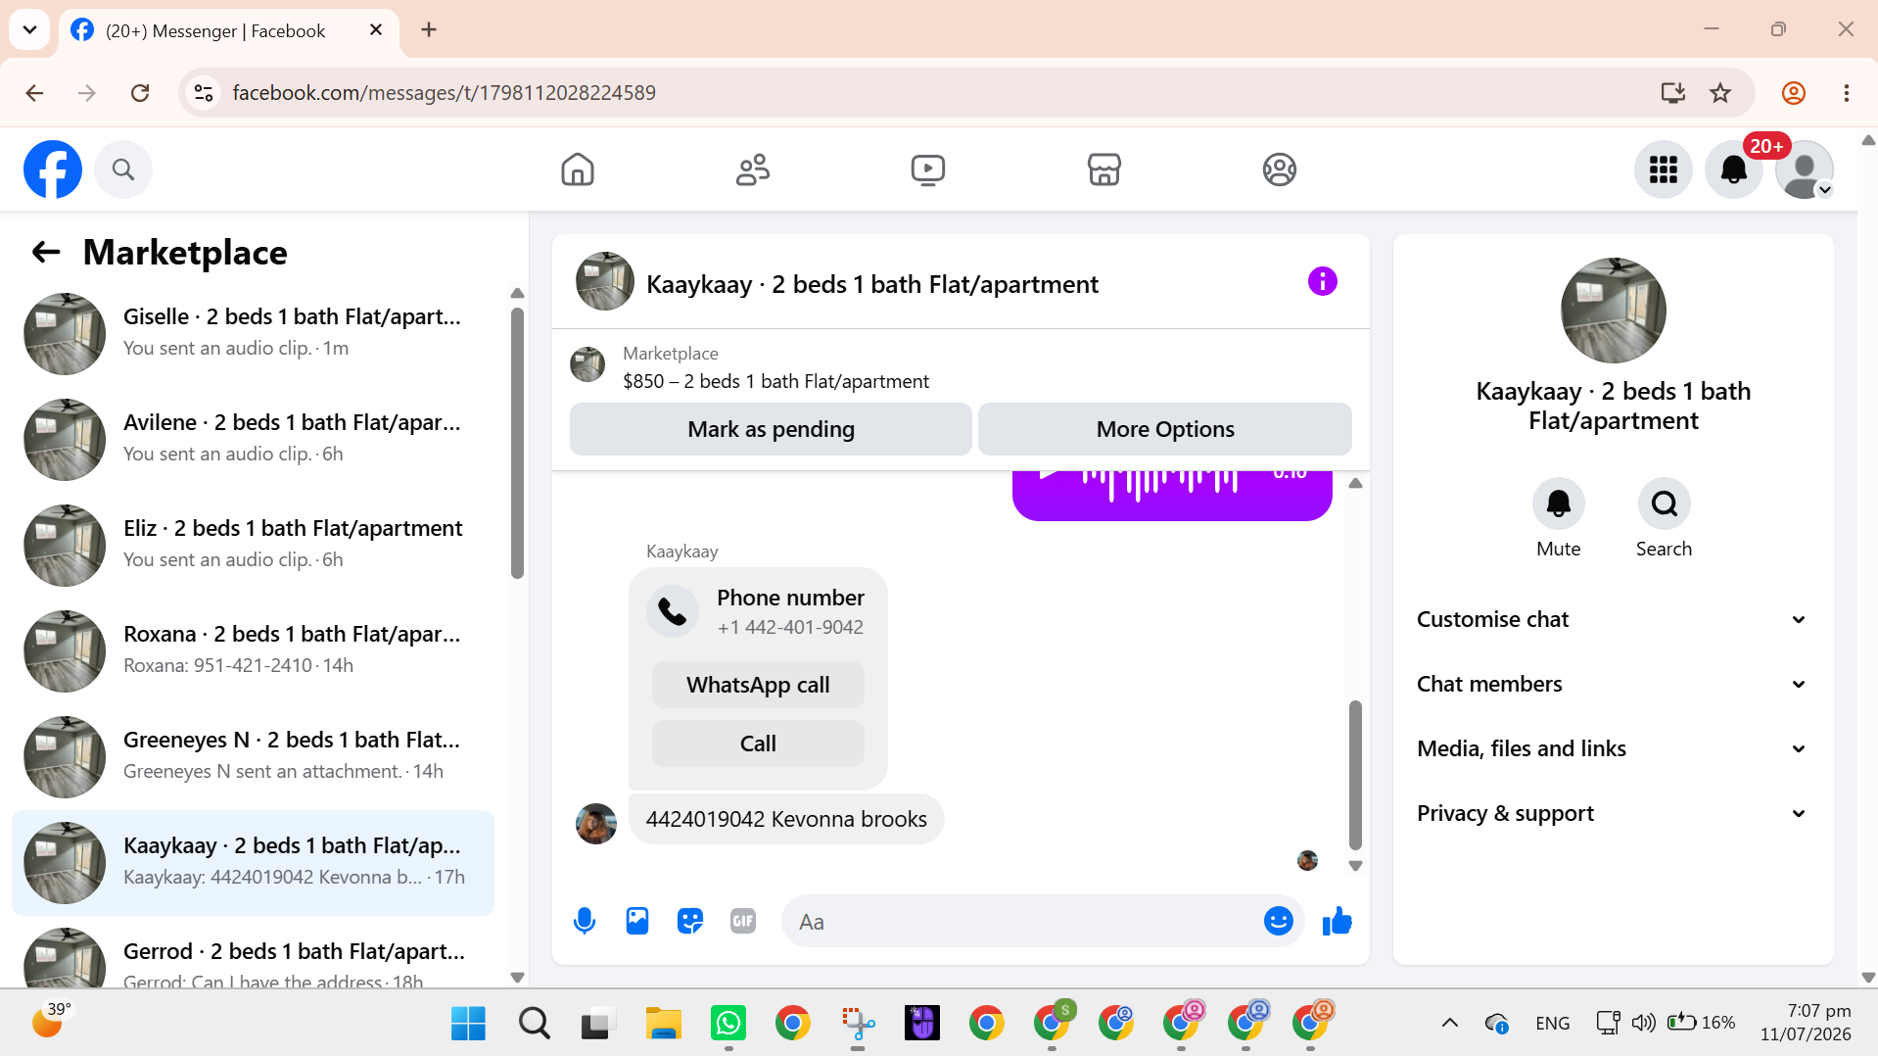Mark the listing as pending
This screenshot has width=1878, height=1056.
(771, 429)
